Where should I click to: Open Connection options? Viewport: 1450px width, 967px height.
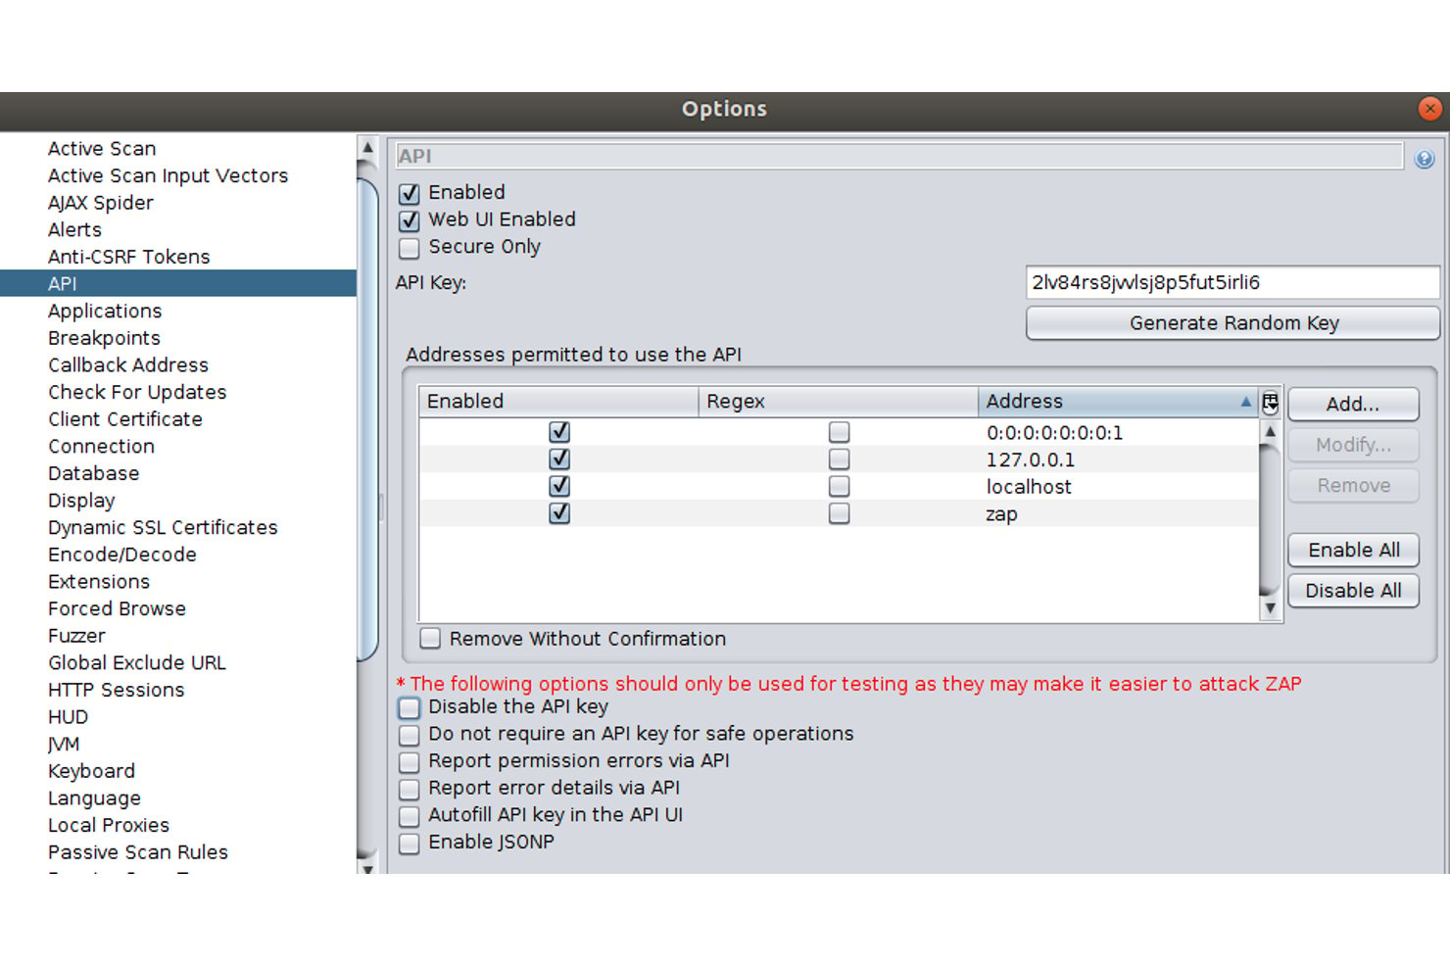click(x=101, y=447)
